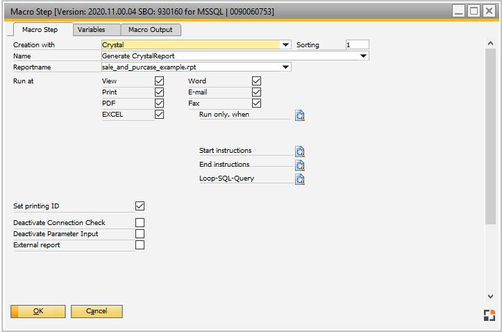This screenshot has height=332, width=502.
Task: Expand the Creation with dropdown
Action: coord(286,45)
